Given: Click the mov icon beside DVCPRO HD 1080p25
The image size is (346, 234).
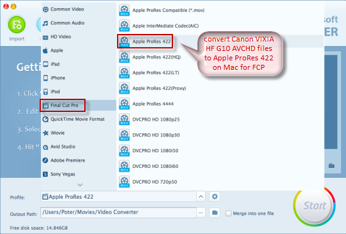Looking at the screenshot, I should click(124, 120).
